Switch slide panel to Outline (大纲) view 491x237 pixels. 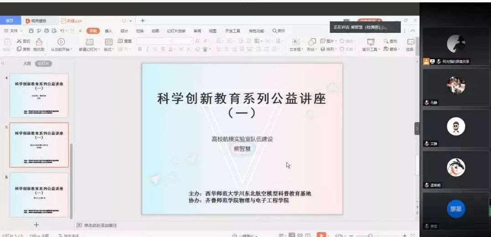pyautogui.click(x=27, y=64)
